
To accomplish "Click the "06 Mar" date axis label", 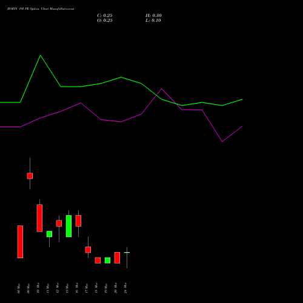I will click(19, 288).
